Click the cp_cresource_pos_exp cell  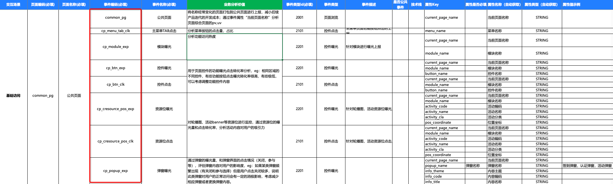pos(116,109)
